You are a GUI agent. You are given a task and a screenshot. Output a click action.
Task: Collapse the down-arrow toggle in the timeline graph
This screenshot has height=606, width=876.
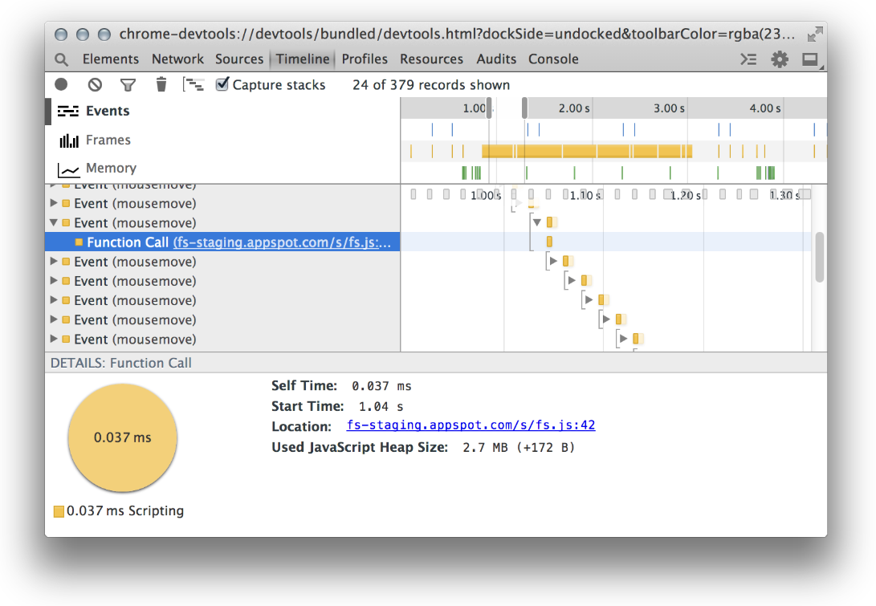tap(537, 222)
